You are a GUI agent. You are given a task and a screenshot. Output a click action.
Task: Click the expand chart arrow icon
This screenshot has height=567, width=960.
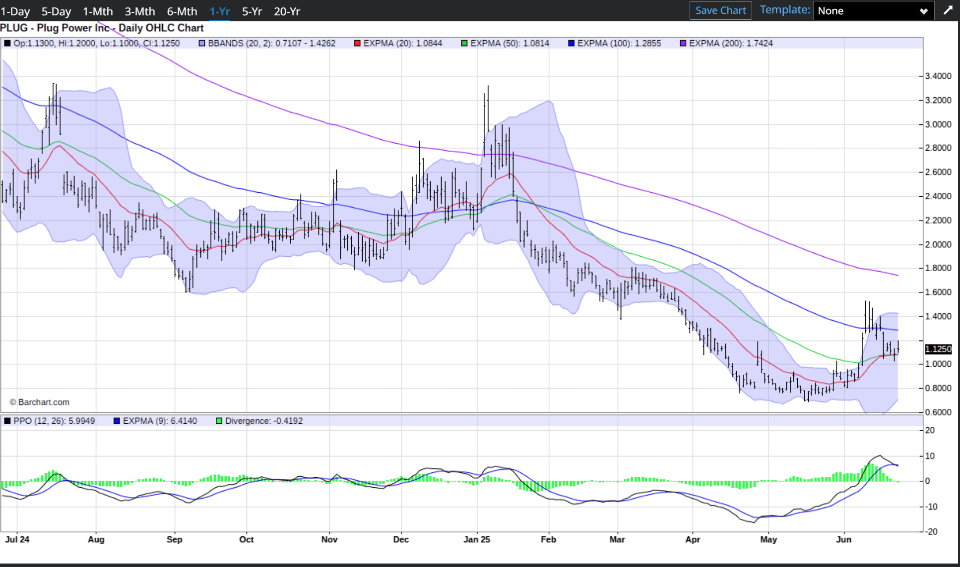[x=948, y=10]
